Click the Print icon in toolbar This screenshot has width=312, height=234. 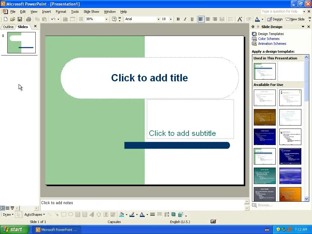tap(29, 19)
